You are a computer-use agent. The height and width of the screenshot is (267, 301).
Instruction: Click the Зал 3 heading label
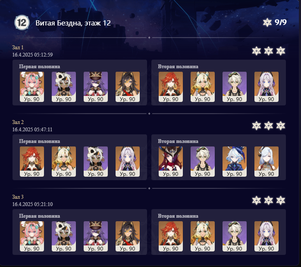click(x=18, y=197)
